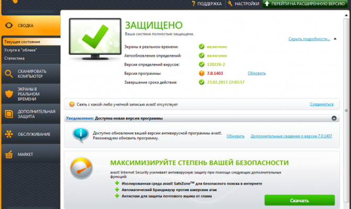Click expiration date 23.02.2013 22:03:57
This screenshot has width=351, height=209.
pyautogui.click(x=225, y=82)
